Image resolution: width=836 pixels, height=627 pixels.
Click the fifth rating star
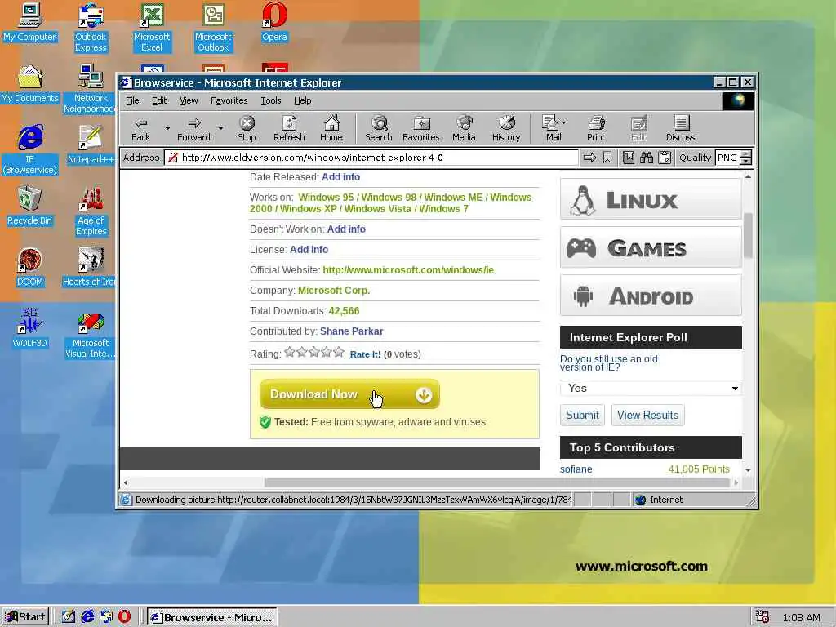click(x=339, y=352)
